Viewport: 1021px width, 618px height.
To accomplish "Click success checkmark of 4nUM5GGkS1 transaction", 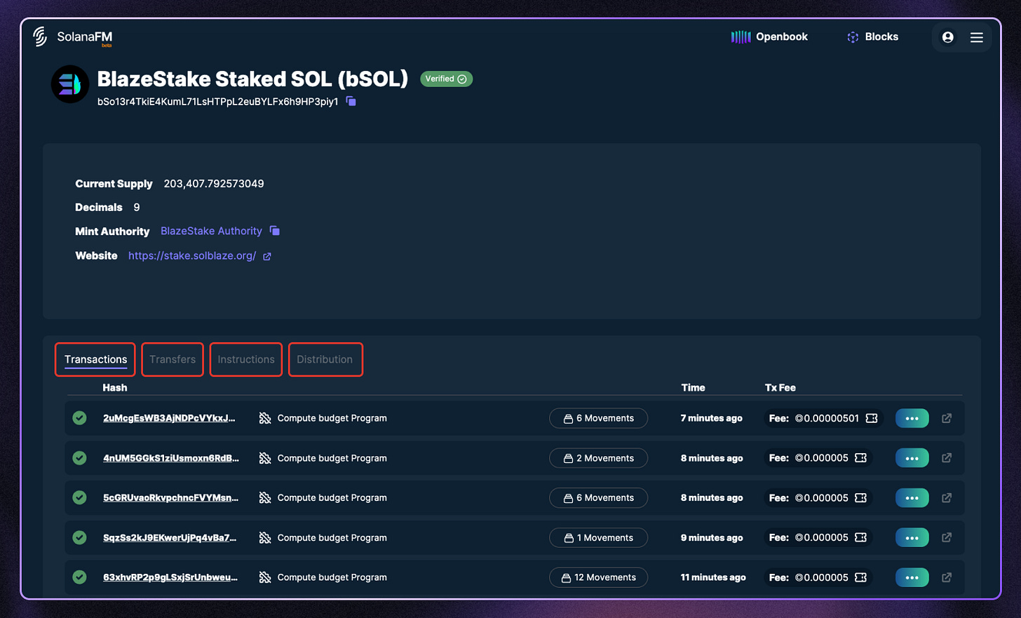I will (x=79, y=458).
